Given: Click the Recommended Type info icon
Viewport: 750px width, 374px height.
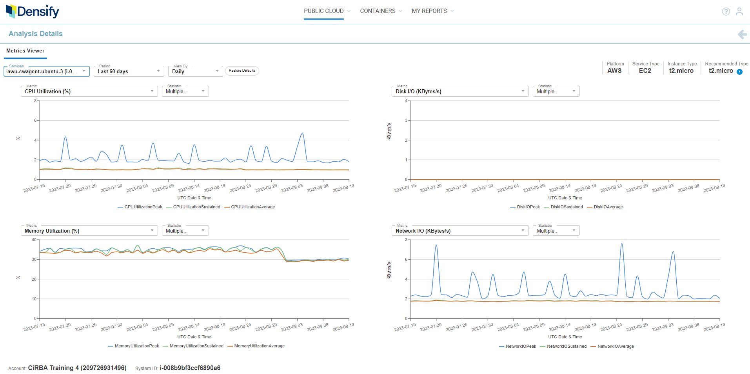Looking at the screenshot, I should click(x=739, y=72).
